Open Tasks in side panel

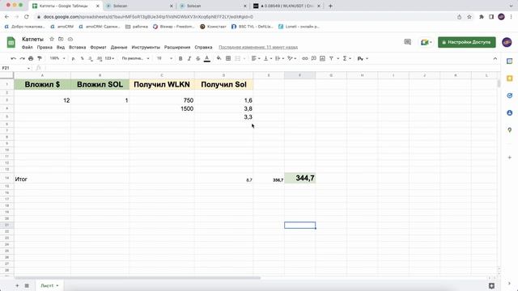tap(509, 95)
